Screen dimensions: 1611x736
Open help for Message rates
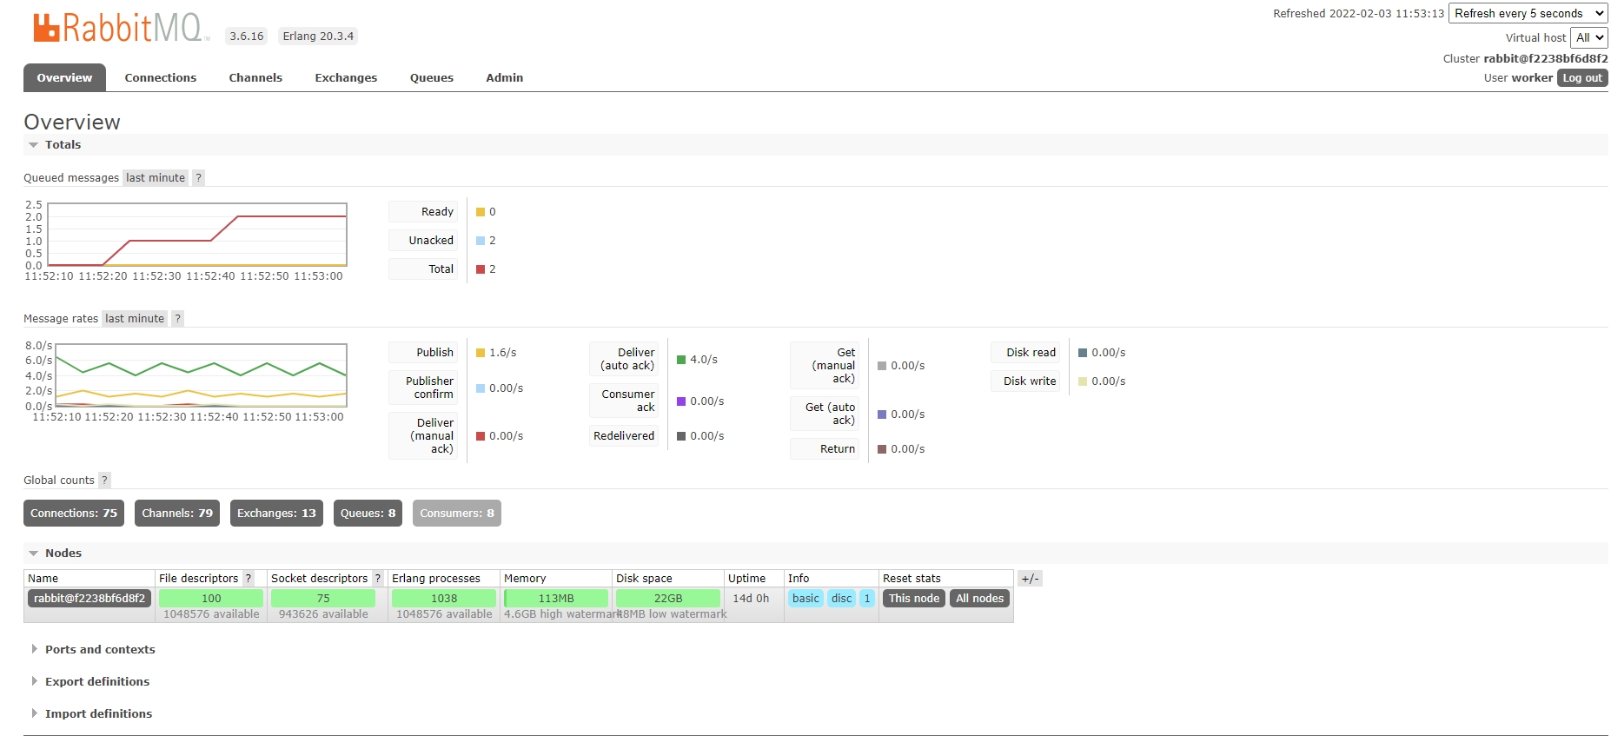pos(177,318)
